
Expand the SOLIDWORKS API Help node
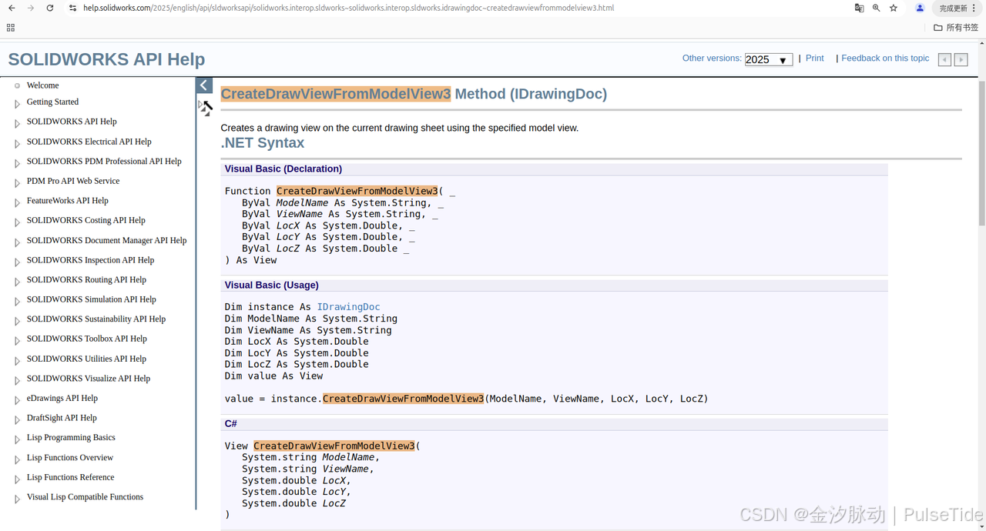pyautogui.click(x=17, y=124)
